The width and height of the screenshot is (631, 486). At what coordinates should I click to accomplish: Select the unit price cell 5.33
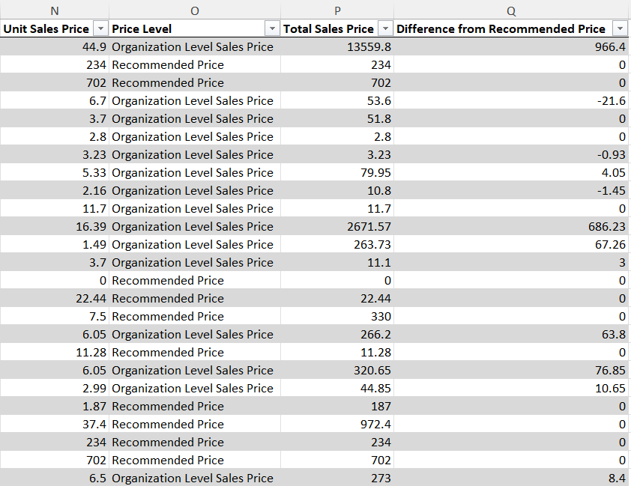click(x=54, y=173)
